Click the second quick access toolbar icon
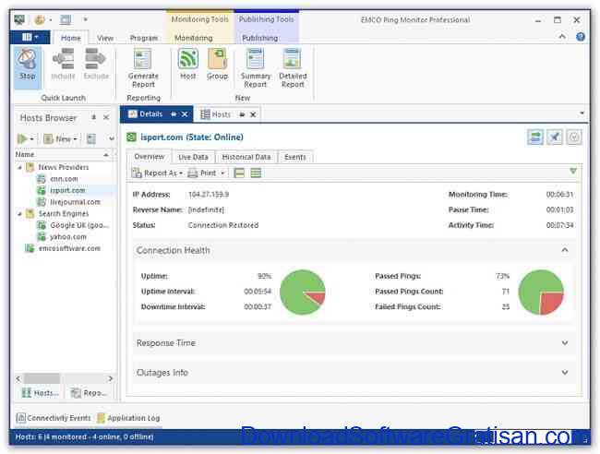Viewport: 600px width, 454px height. tap(40, 19)
